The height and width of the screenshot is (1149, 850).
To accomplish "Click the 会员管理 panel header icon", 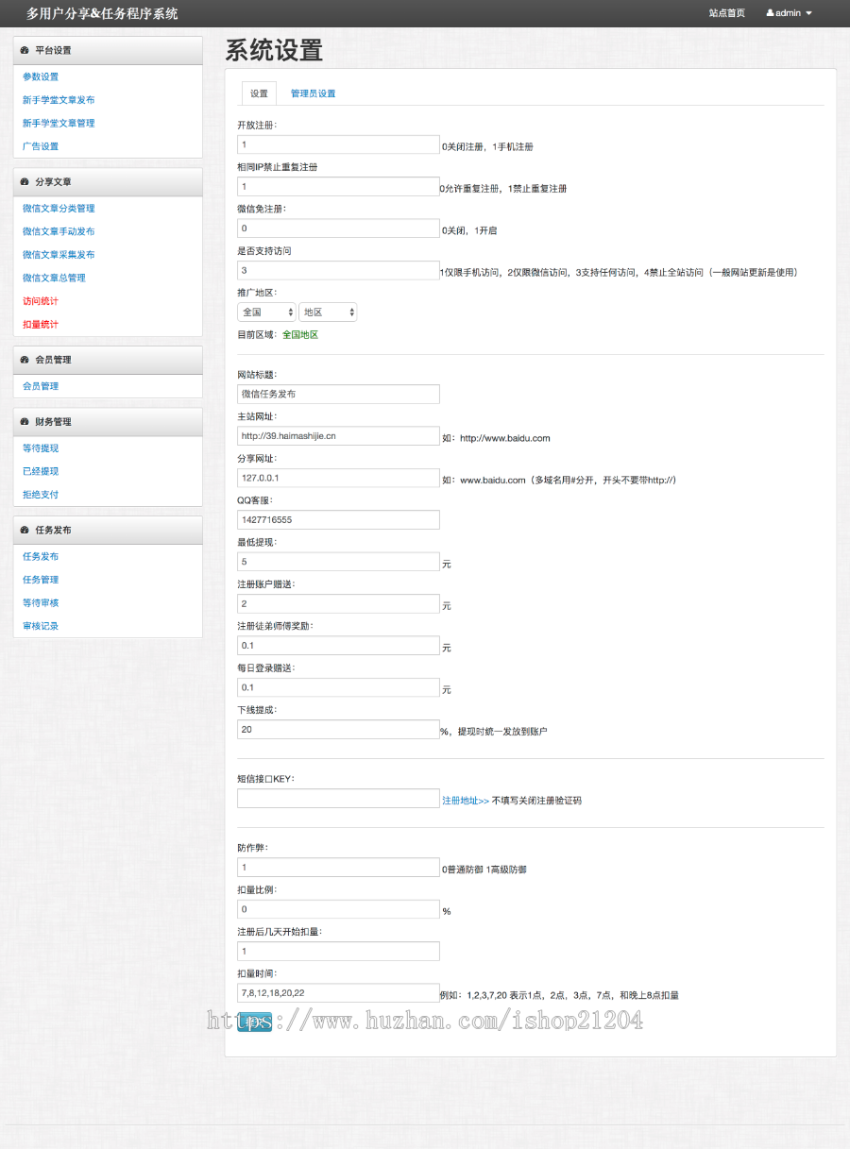I will point(25,359).
